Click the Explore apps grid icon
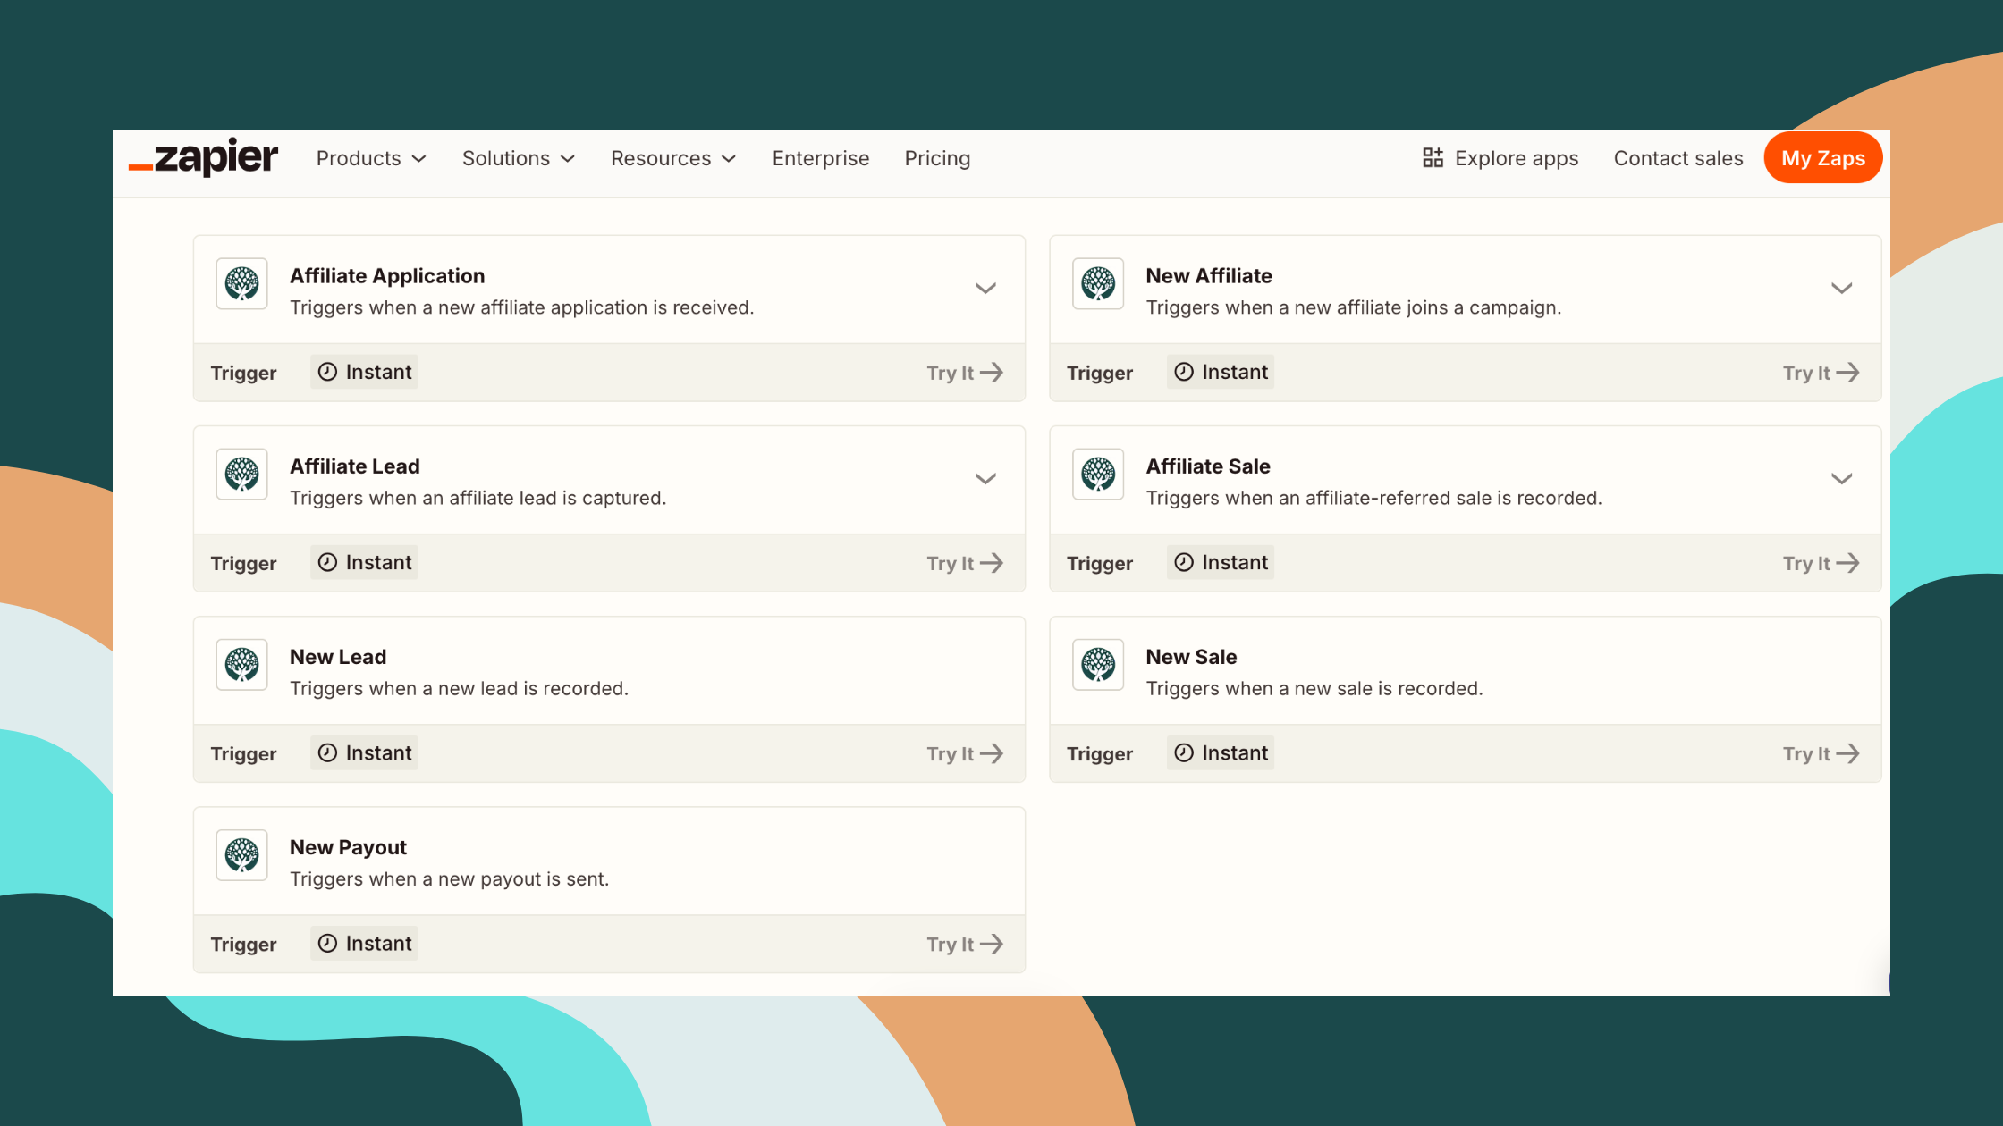Screen dimensions: 2003x1126 (1432, 157)
